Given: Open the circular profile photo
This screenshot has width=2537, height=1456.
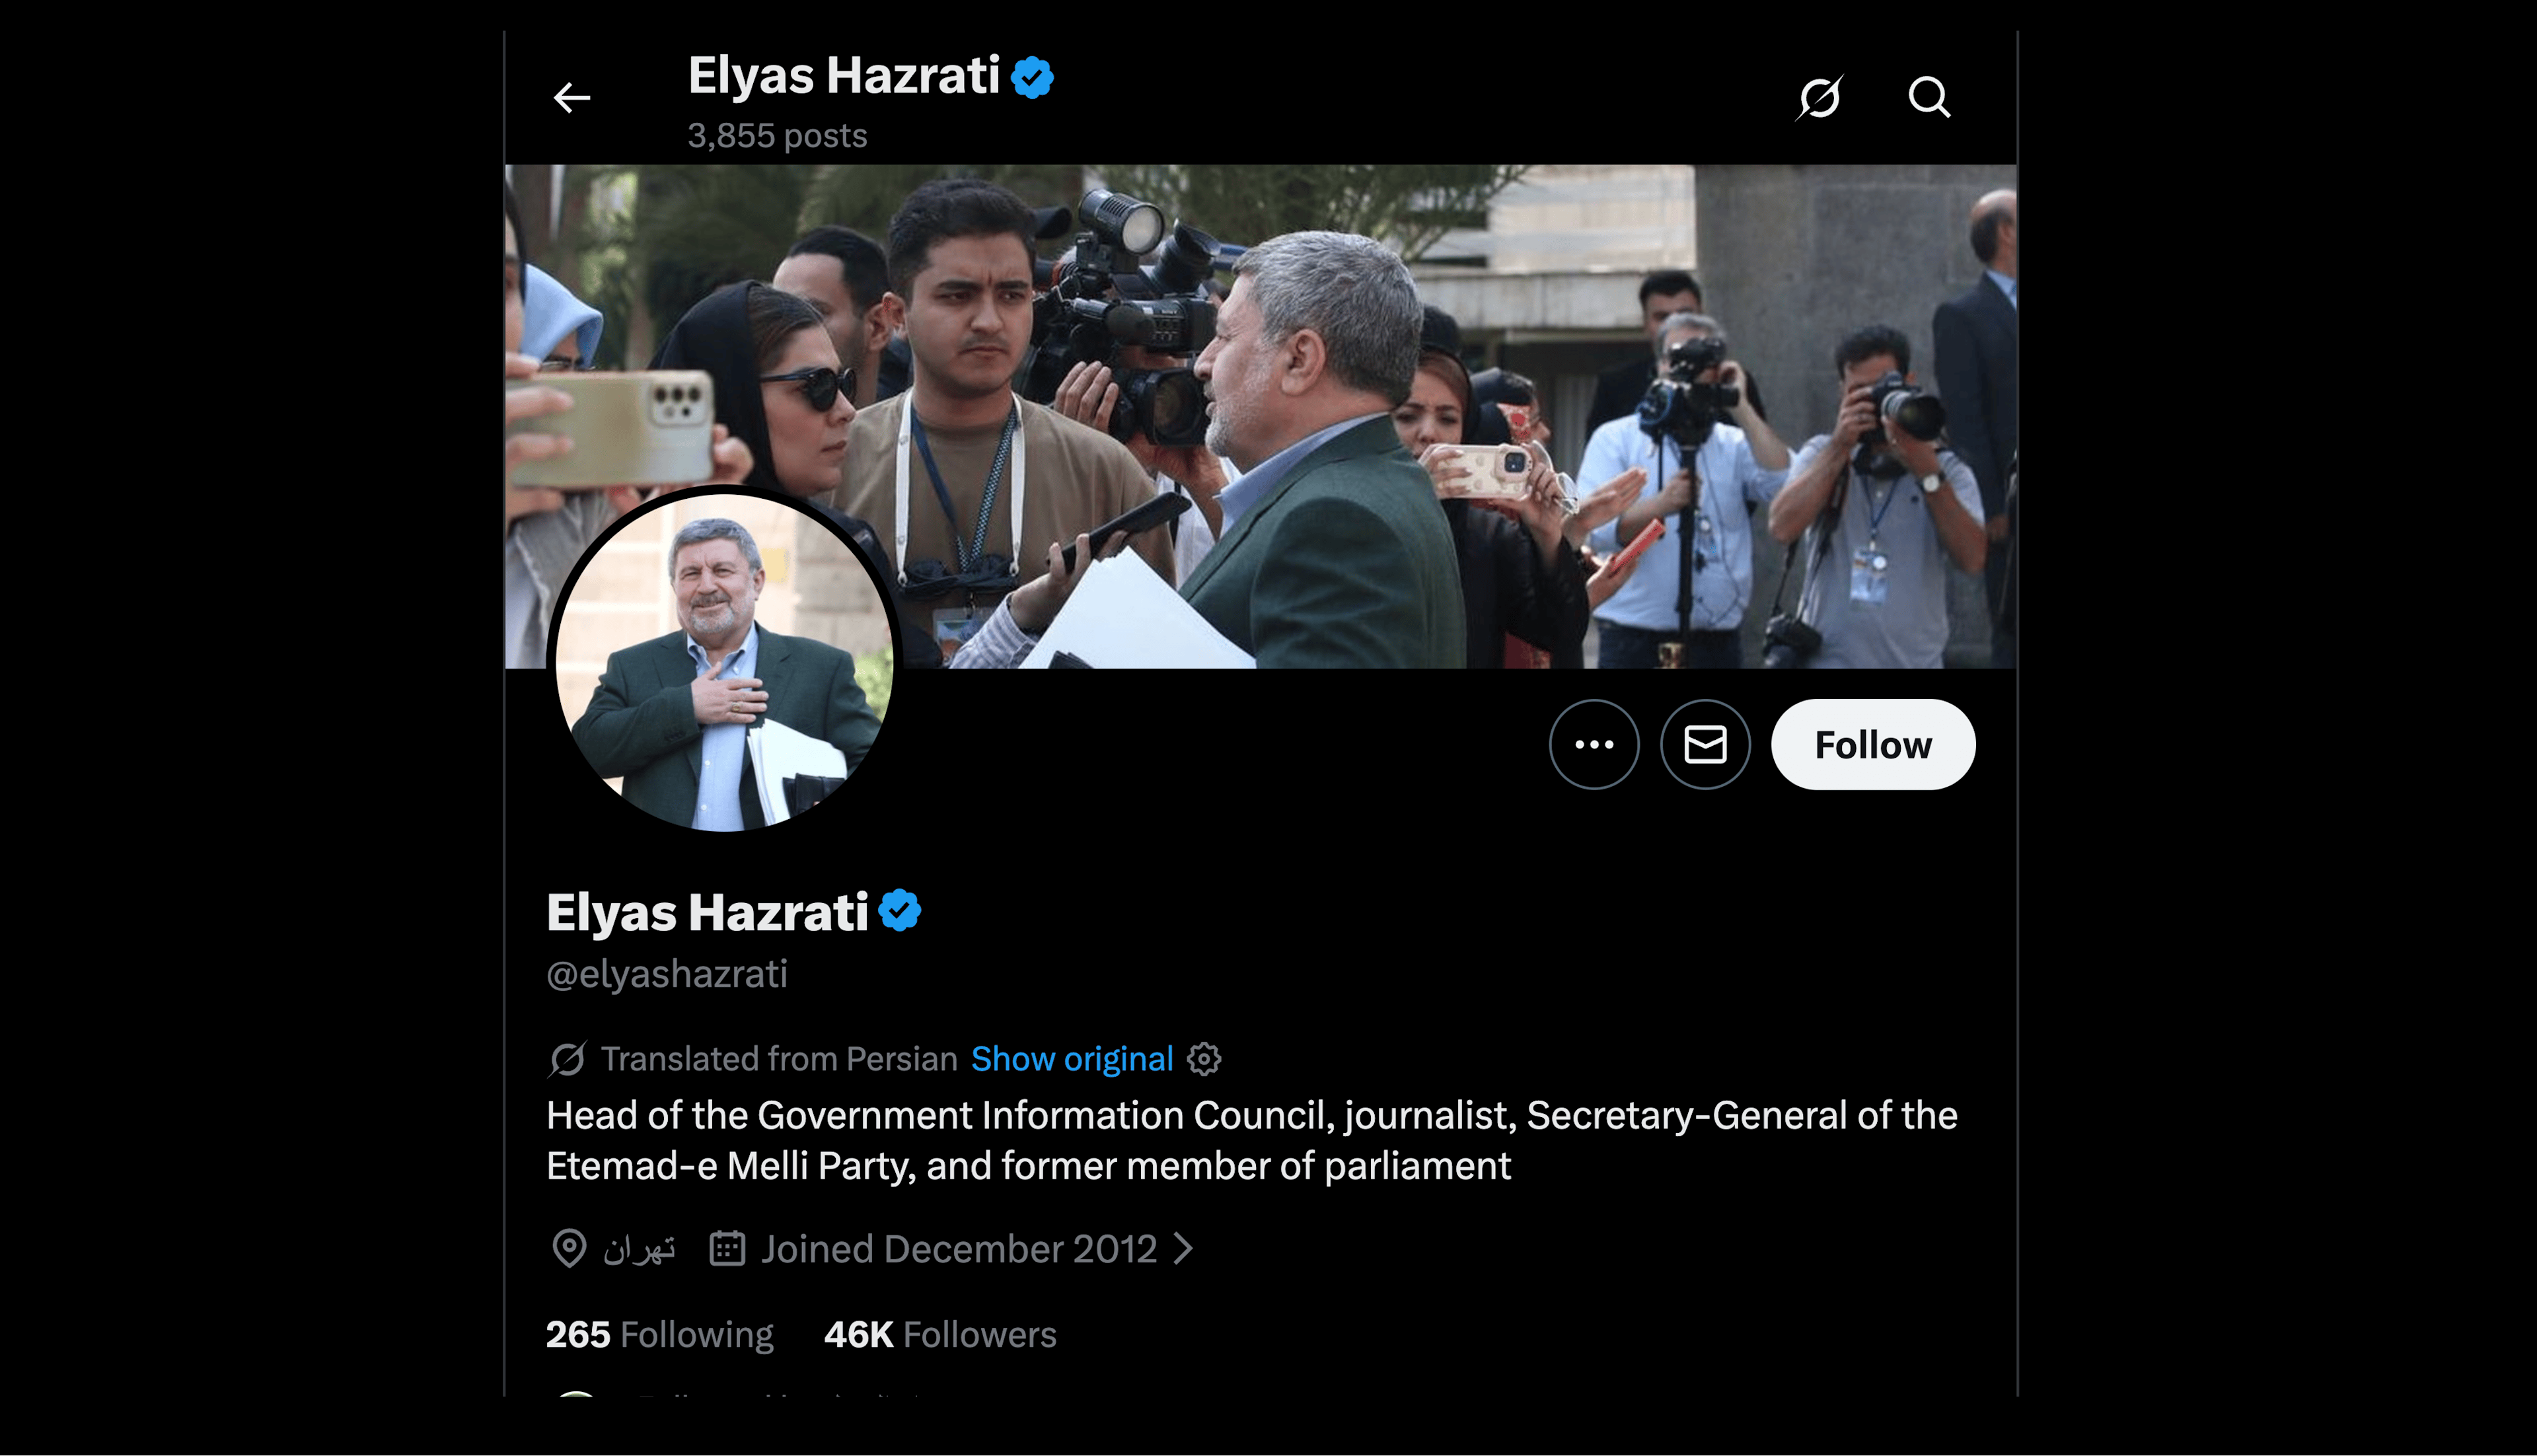Looking at the screenshot, I should point(724,662).
